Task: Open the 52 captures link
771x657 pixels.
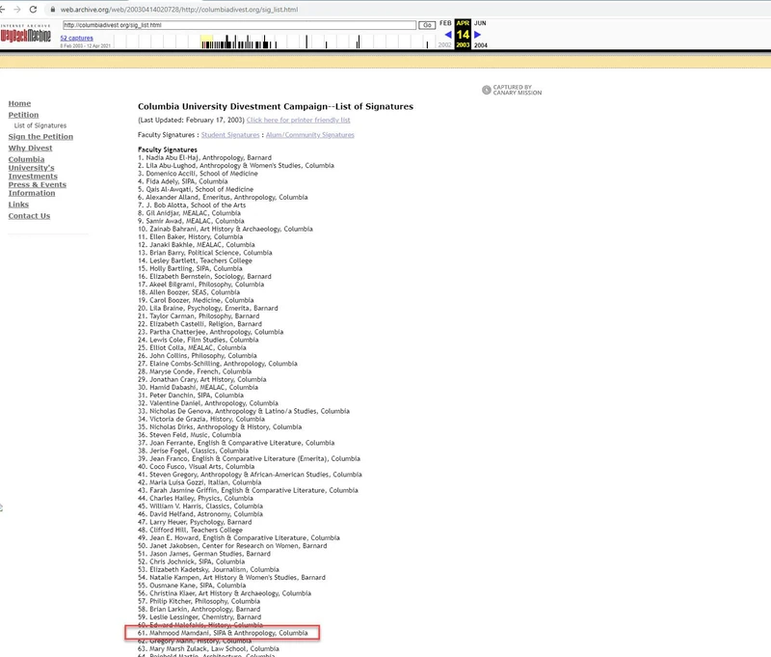Action: click(77, 38)
